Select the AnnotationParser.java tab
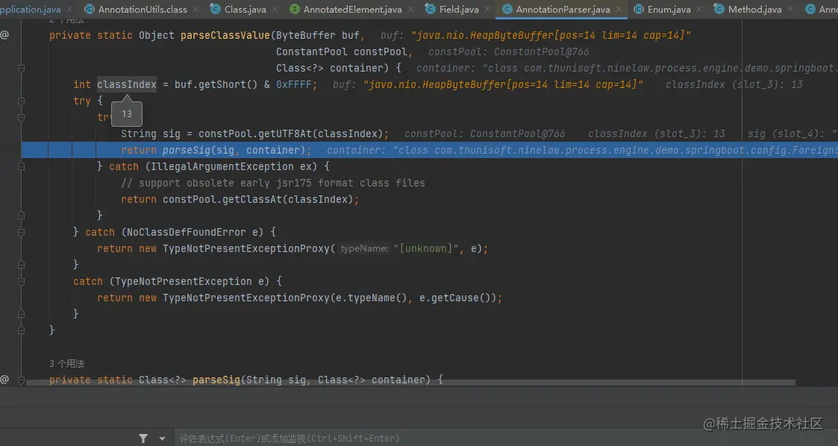 tap(563, 9)
